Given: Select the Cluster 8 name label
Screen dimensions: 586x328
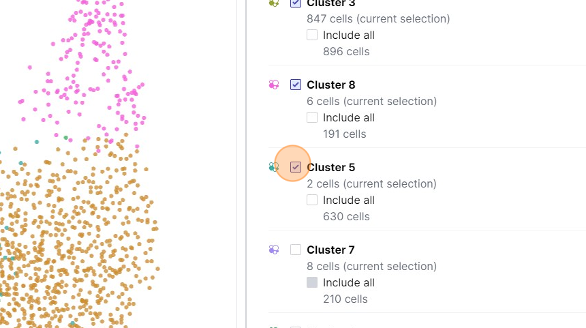Looking at the screenshot, I should coord(331,85).
